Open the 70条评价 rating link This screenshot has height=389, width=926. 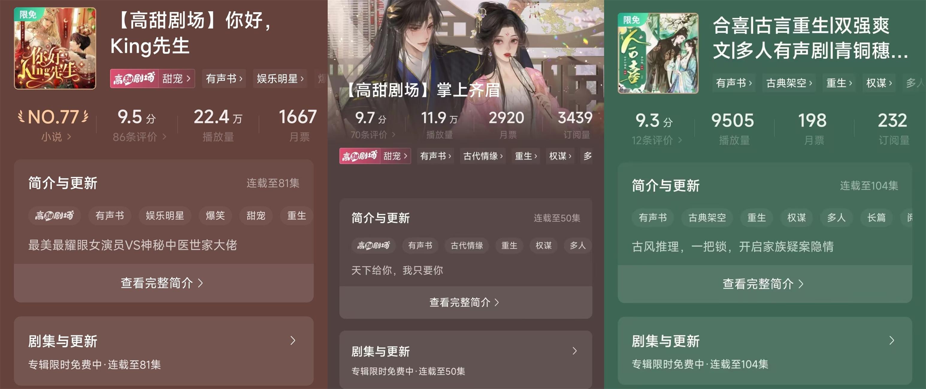[373, 135]
